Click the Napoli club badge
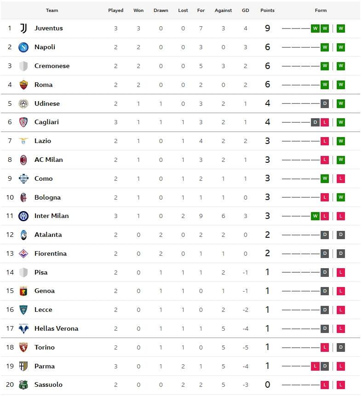The width and height of the screenshot is (362, 396). tap(23, 47)
